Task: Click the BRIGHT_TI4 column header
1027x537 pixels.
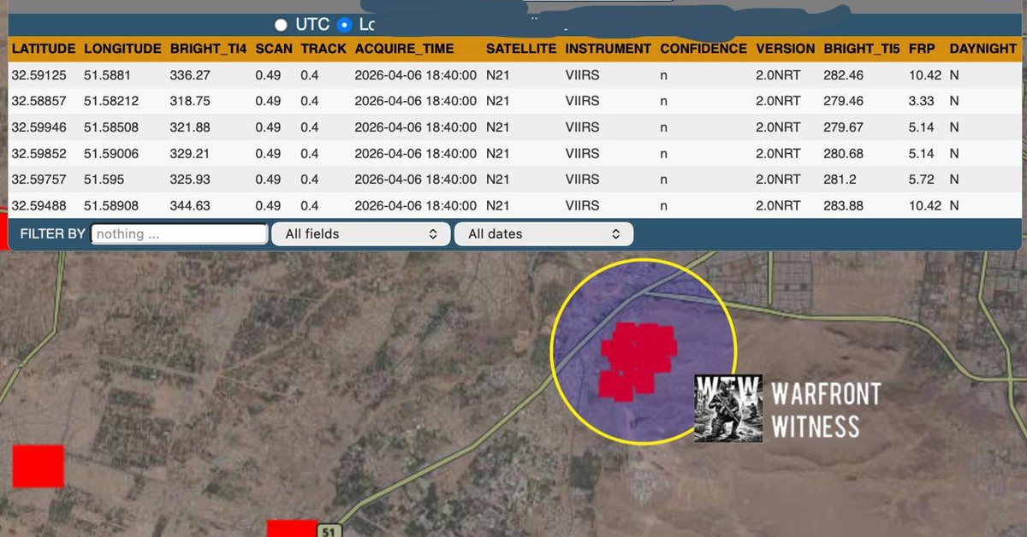Action: (x=208, y=49)
